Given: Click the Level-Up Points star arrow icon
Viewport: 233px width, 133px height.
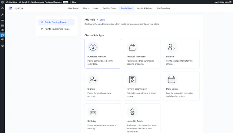Looking at the screenshot, I should 132,112.
